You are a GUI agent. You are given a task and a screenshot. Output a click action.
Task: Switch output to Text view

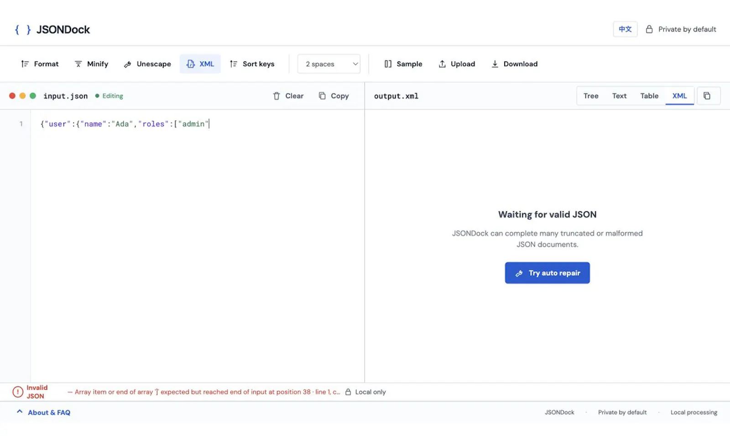coord(619,96)
